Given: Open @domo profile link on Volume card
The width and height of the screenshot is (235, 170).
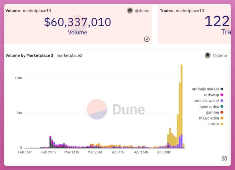Looking at the screenshot, I should click(x=142, y=11).
